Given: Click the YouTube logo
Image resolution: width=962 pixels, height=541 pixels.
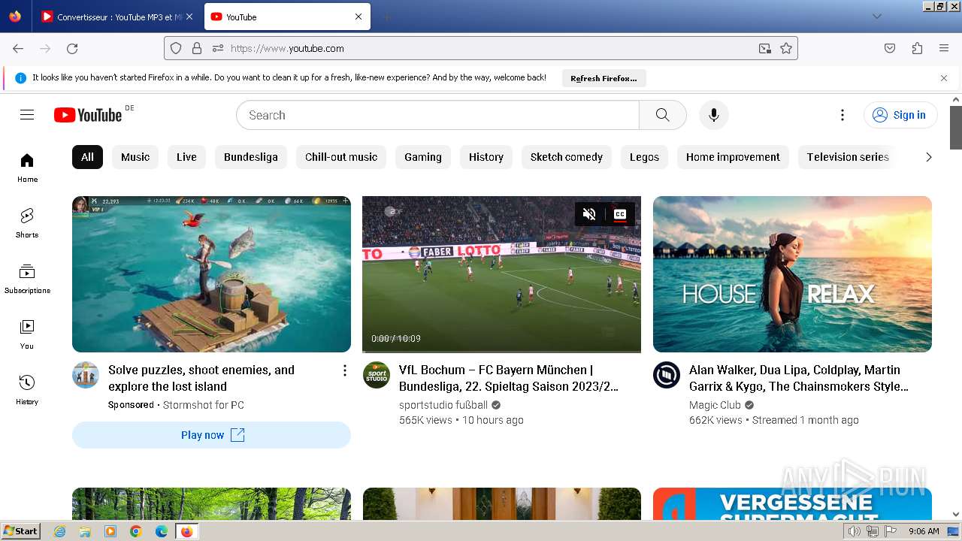Looking at the screenshot, I should pos(88,115).
